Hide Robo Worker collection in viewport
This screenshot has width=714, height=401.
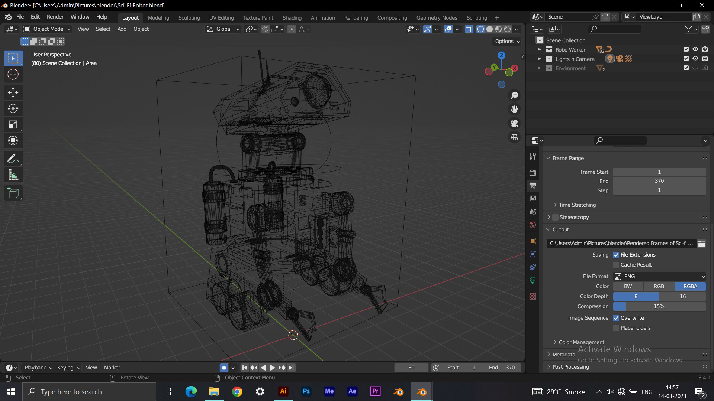[x=695, y=49]
